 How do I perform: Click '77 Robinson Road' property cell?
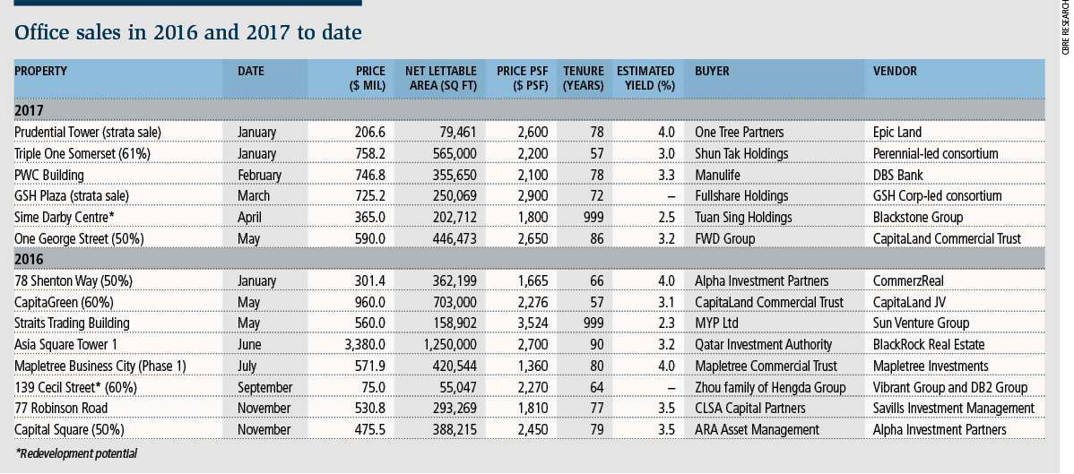(x=61, y=409)
